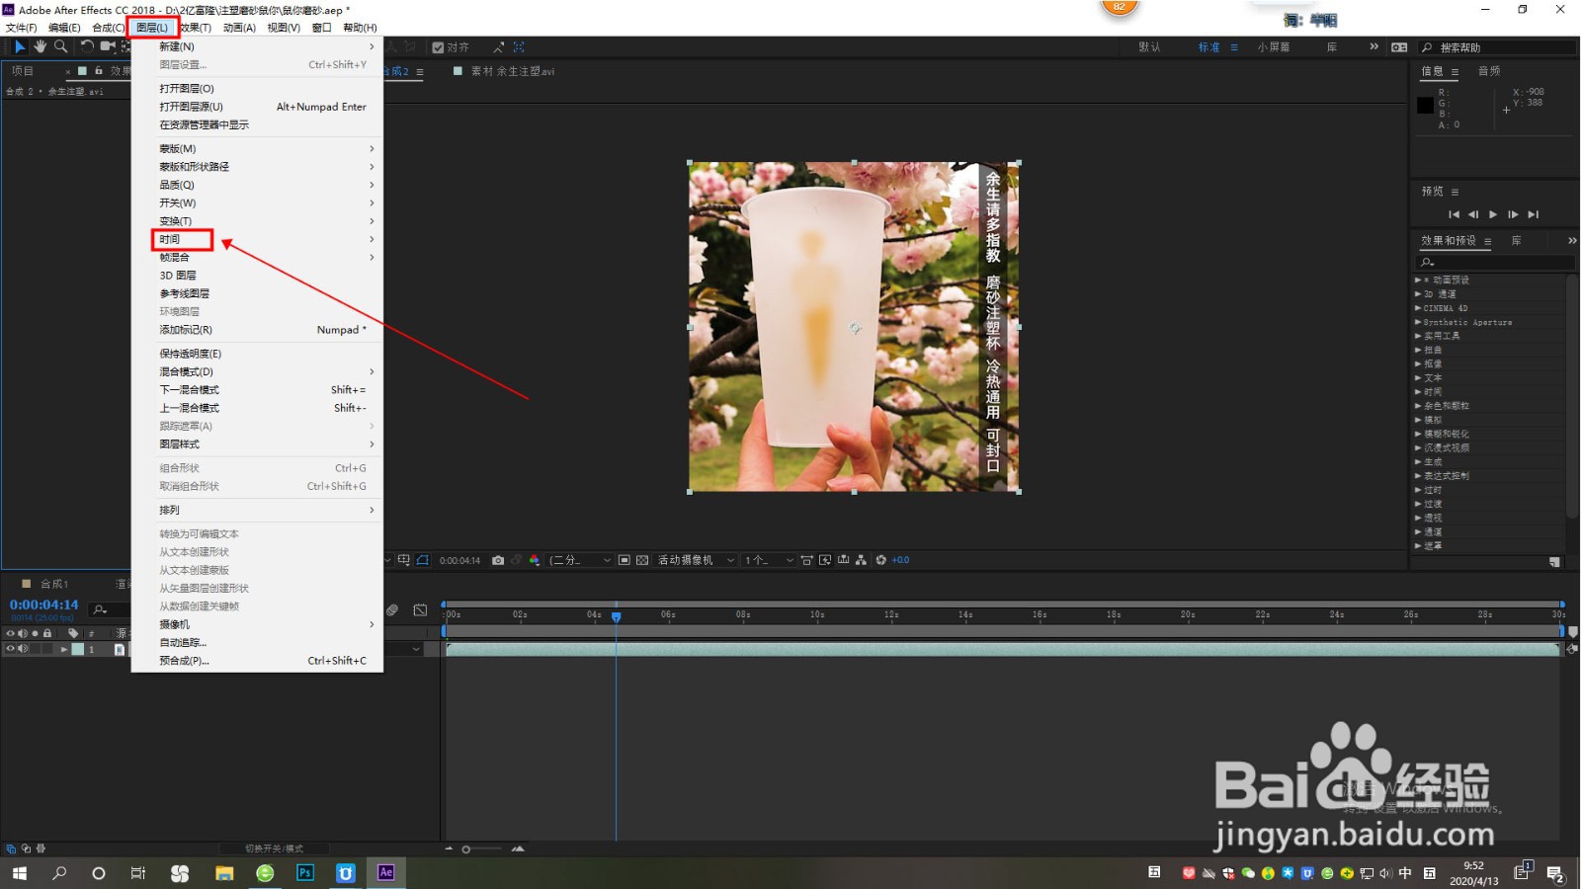Select the Zoom magnifier tool

[x=61, y=46]
